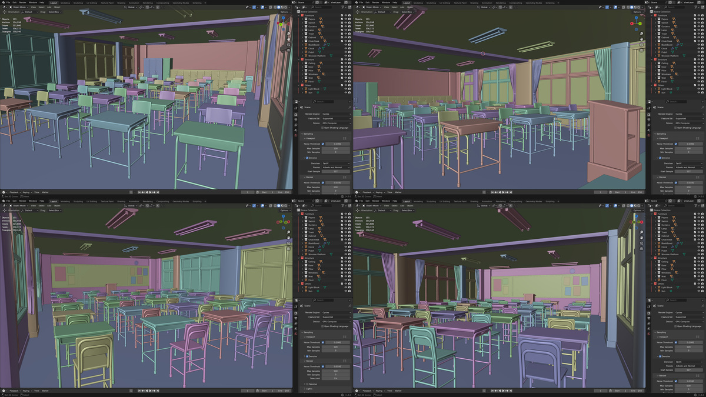The image size is (706, 397).
Task: Toggle the Viewport Denoise checkbox in the top-right window
Action: point(660,158)
